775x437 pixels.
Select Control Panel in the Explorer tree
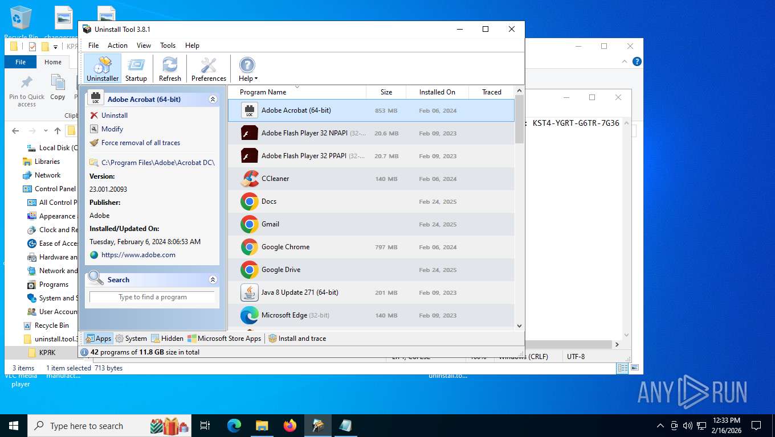55,189
